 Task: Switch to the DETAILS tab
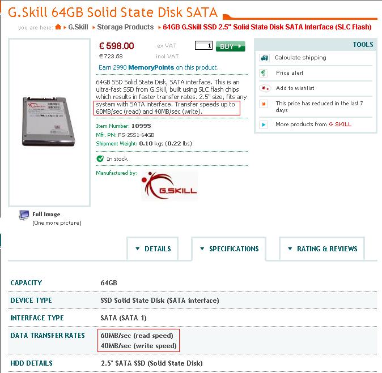(x=152, y=248)
